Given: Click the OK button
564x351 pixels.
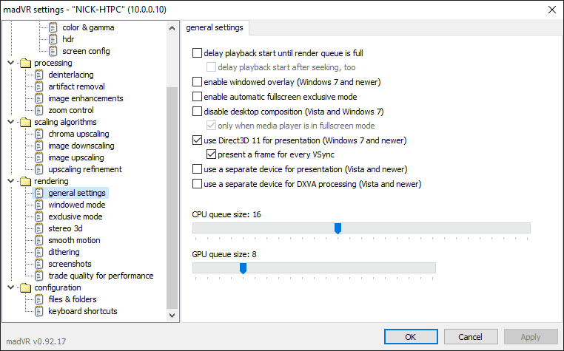Looking at the screenshot, I should pos(411,336).
